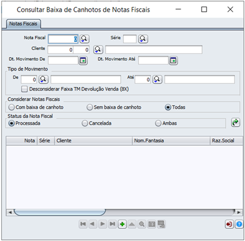Click red exit door icon
Viewport: 245px width, 241px height.
[229, 224]
